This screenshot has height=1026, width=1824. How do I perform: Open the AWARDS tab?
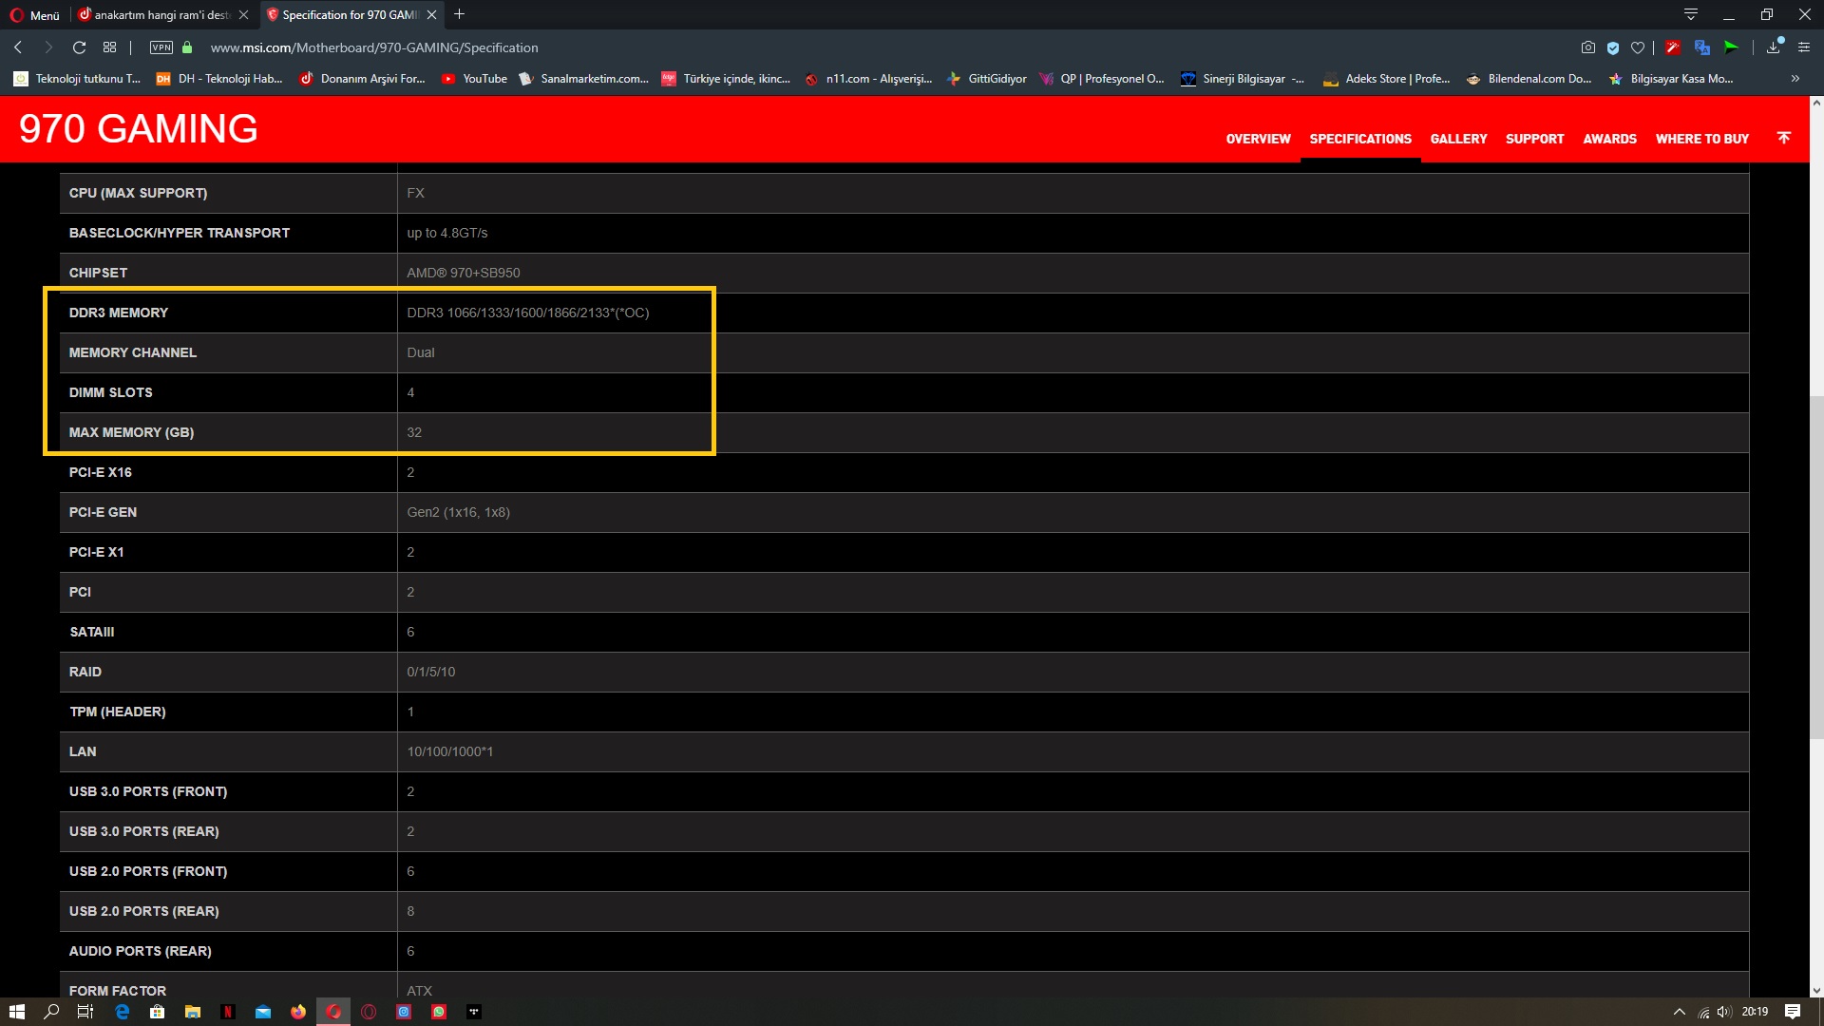[1609, 139]
